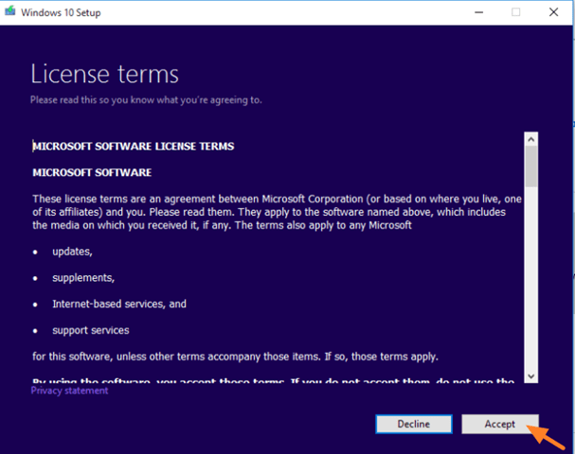Close the Windows 10 Setup window
The image size is (575, 454).
tap(554, 12)
